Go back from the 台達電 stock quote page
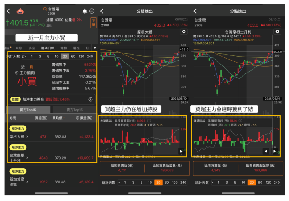 click(8, 11)
